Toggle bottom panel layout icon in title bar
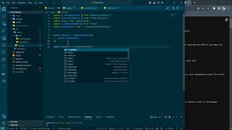The height and width of the screenshot is (130, 232). (154, 3)
